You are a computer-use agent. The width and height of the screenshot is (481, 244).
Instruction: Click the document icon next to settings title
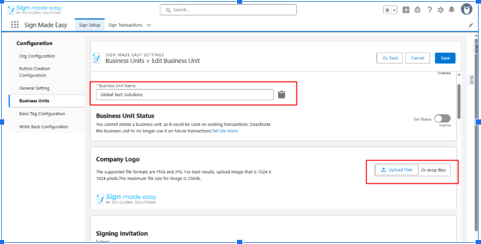click(96, 58)
